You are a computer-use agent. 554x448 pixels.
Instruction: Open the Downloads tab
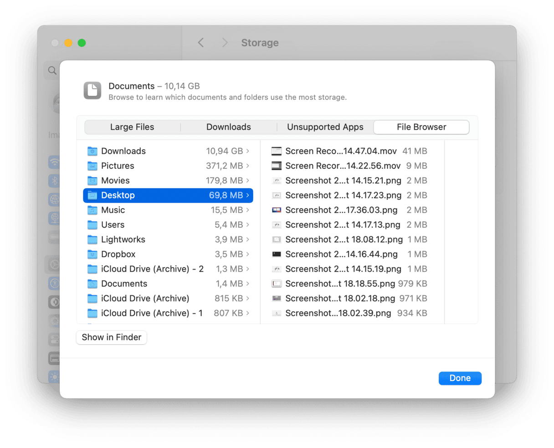(228, 127)
